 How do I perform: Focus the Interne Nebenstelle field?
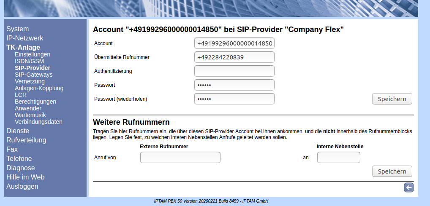338,158
